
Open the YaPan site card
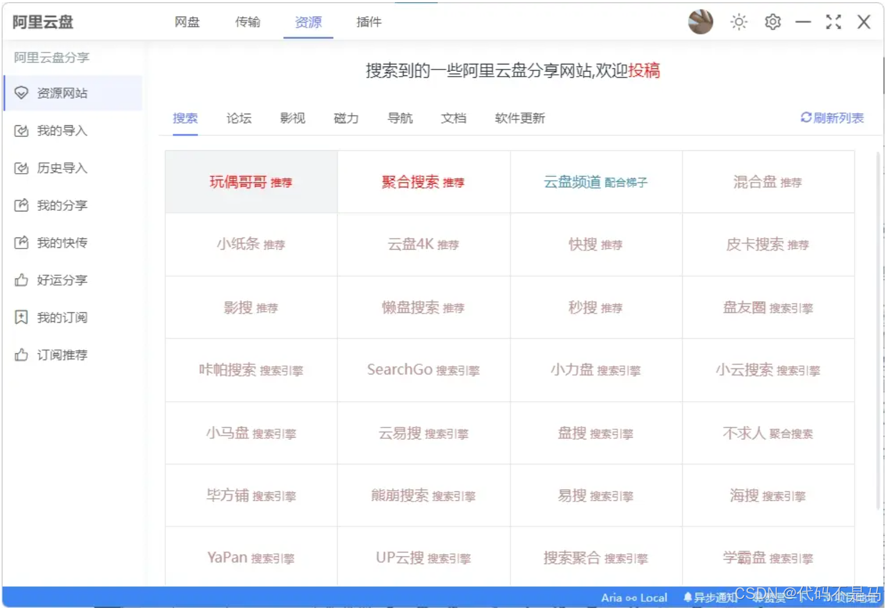point(251,557)
